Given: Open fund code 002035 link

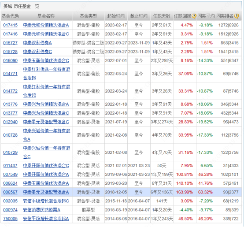Looking at the screenshot, I should pos(10,201).
